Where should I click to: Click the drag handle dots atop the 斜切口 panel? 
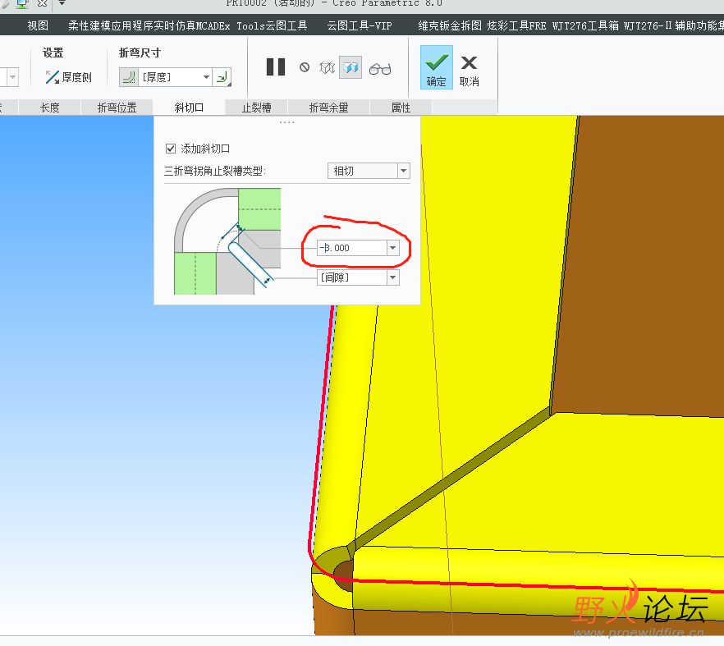click(286, 122)
